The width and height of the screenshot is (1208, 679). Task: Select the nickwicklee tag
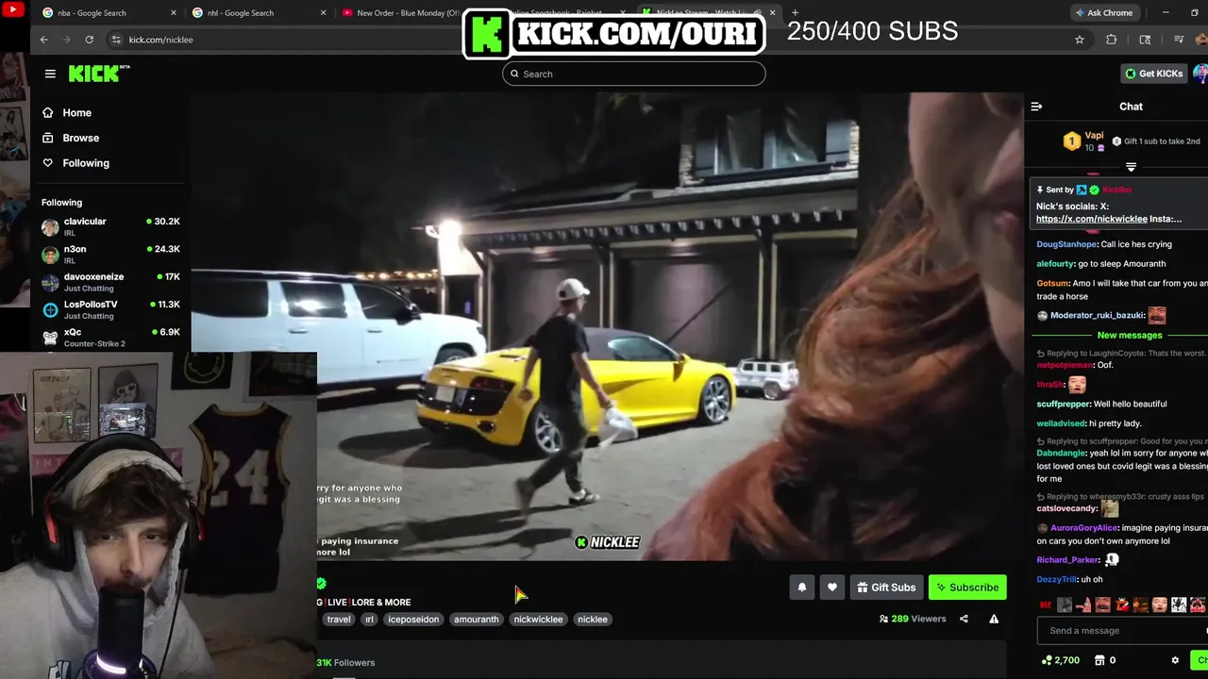pyautogui.click(x=538, y=620)
